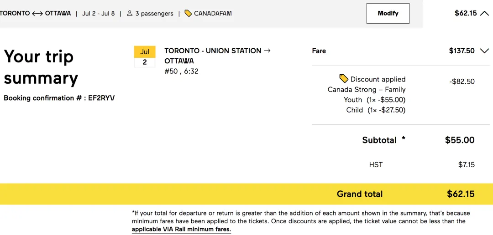The width and height of the screenshot is (493, 235).
Task: Select the Jul 2 - Jul 8 dates
Action: click(x=98, y=13)
